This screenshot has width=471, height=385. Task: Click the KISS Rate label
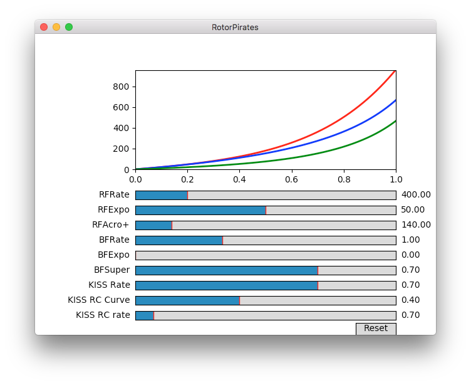pyautogui.click(x=110, y=285)
